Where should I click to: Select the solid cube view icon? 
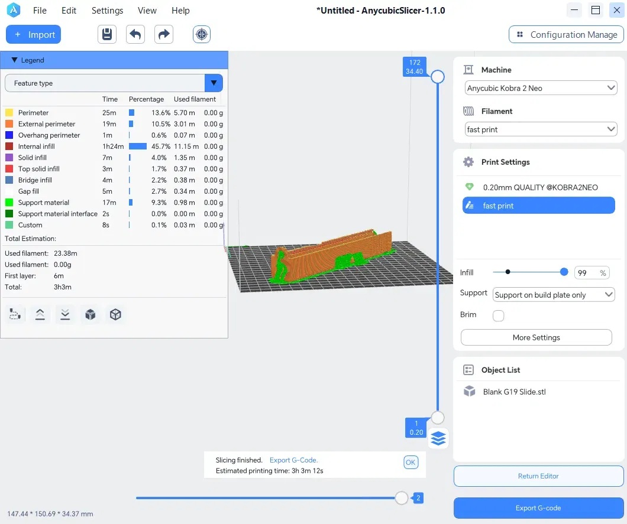pos(91,314)
